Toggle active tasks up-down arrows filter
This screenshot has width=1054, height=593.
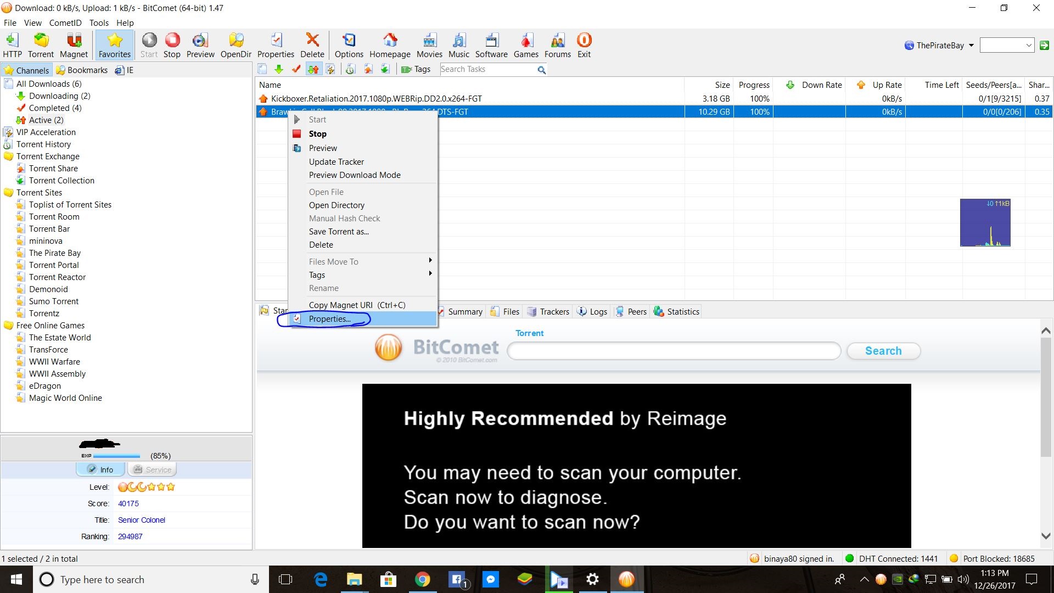click(x=313, y=69)
